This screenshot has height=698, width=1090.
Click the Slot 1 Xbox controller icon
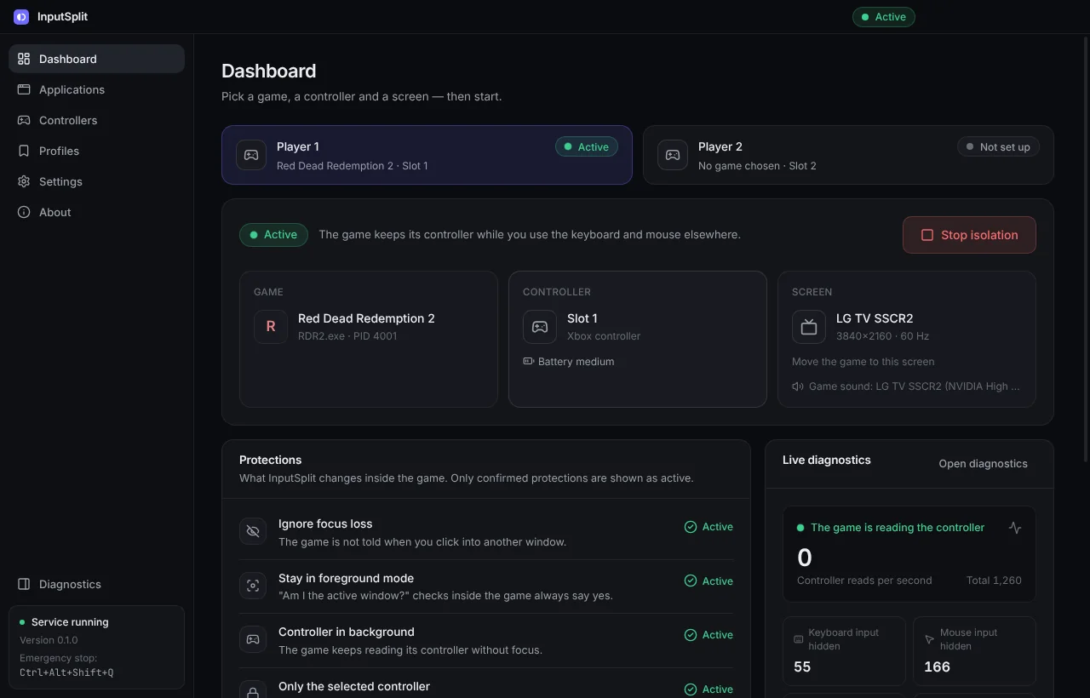[540, 327]
